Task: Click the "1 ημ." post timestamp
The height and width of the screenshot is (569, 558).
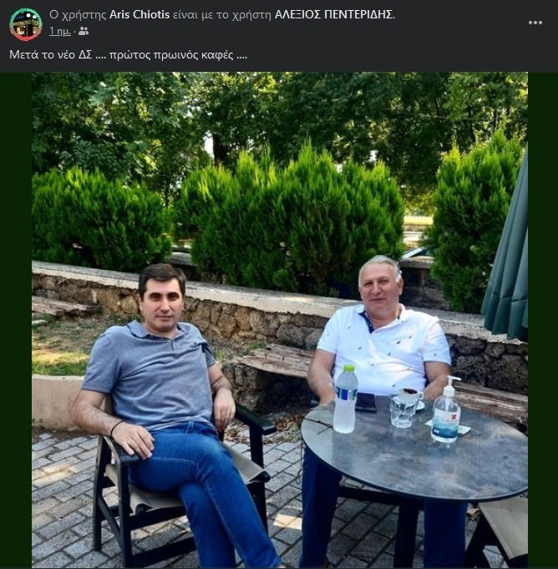Action: click(x=59, y=31)
